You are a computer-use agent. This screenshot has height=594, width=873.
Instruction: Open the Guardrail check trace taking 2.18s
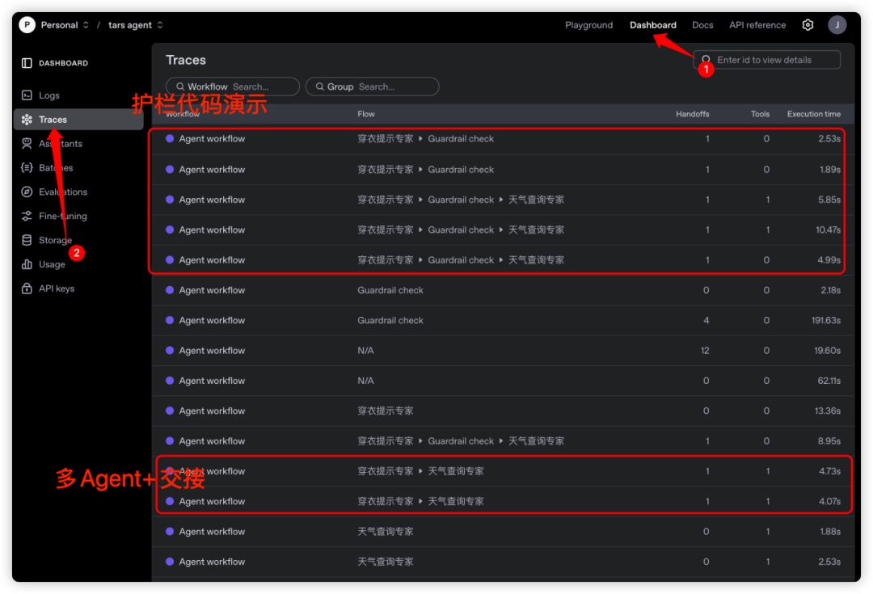pyautogui.click(x=503, y=290)
